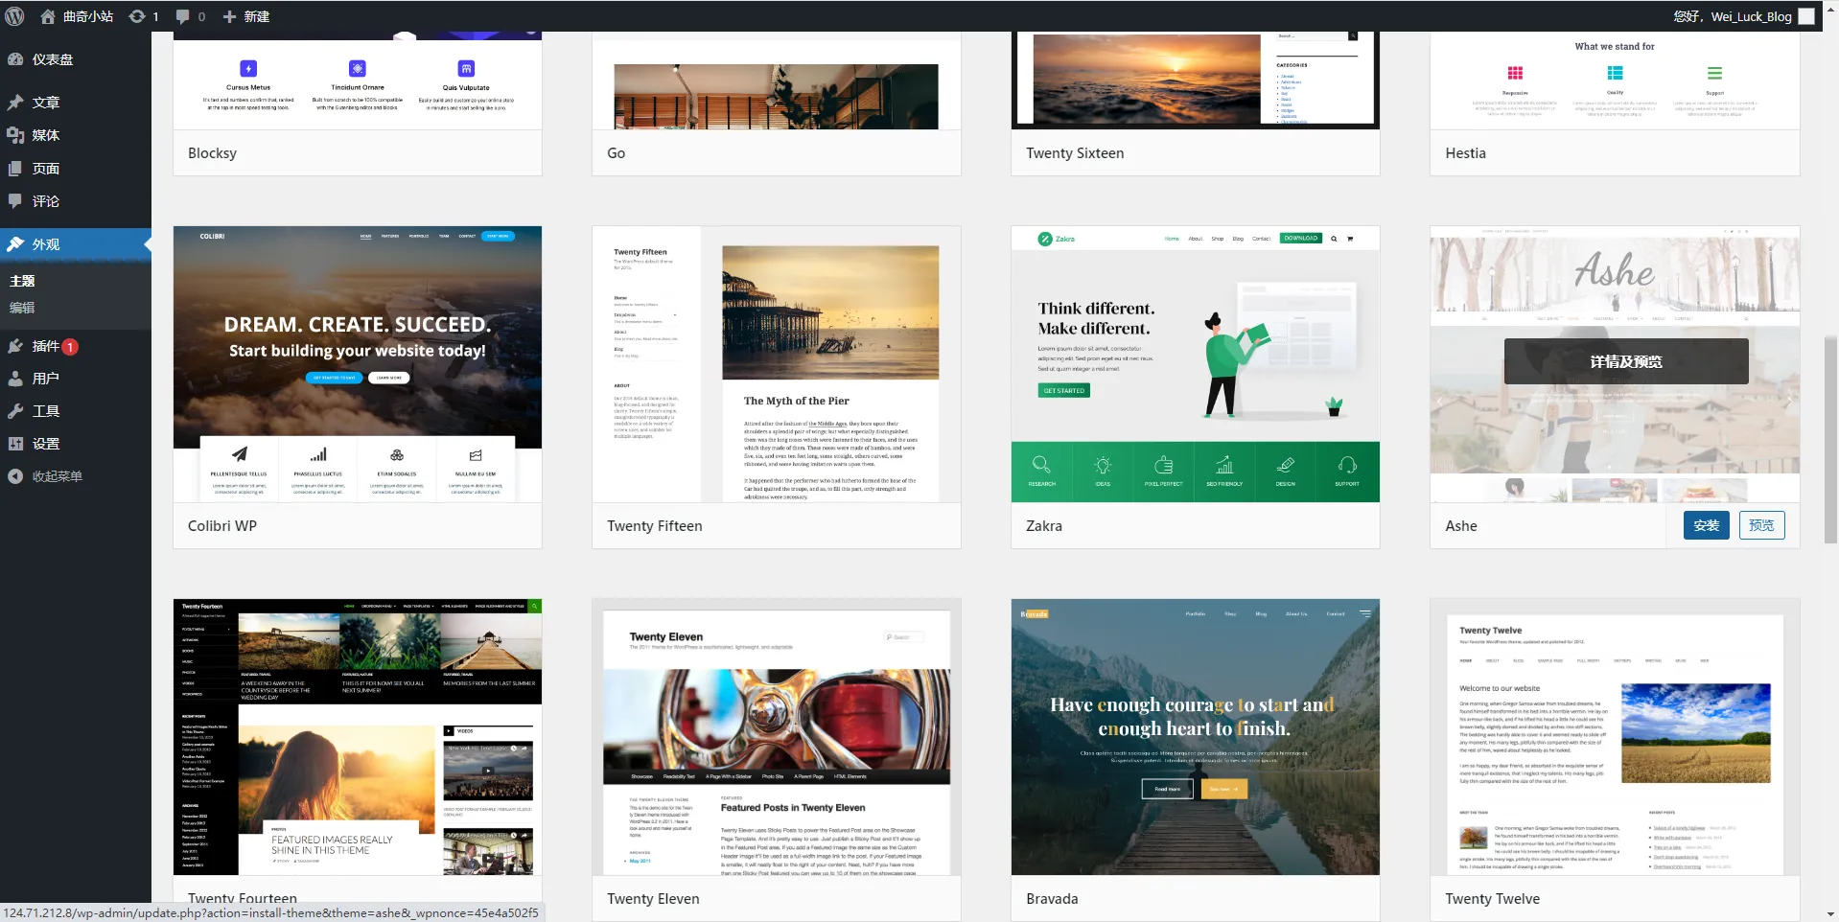Viewport: 1839px width, 922px height.
Task: Click the 曲奇小站 site name link
Action: click(88, 16)
